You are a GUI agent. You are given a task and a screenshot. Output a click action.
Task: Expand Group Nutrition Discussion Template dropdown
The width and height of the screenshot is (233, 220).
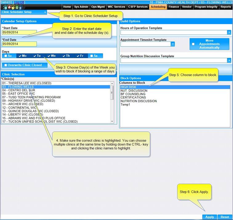pos(229,61)
